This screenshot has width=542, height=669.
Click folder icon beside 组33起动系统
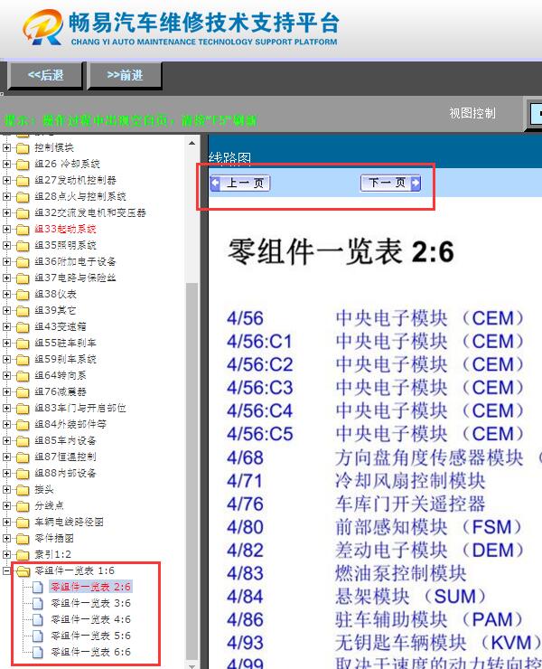pyautogui.click(x=23, y=230)
